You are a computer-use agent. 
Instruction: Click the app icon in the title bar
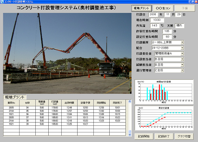[2, 2]
